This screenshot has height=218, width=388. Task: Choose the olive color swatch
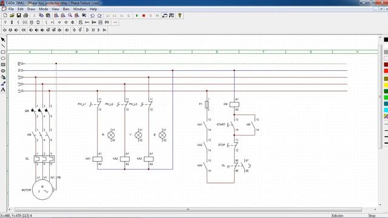click(386, 79)
